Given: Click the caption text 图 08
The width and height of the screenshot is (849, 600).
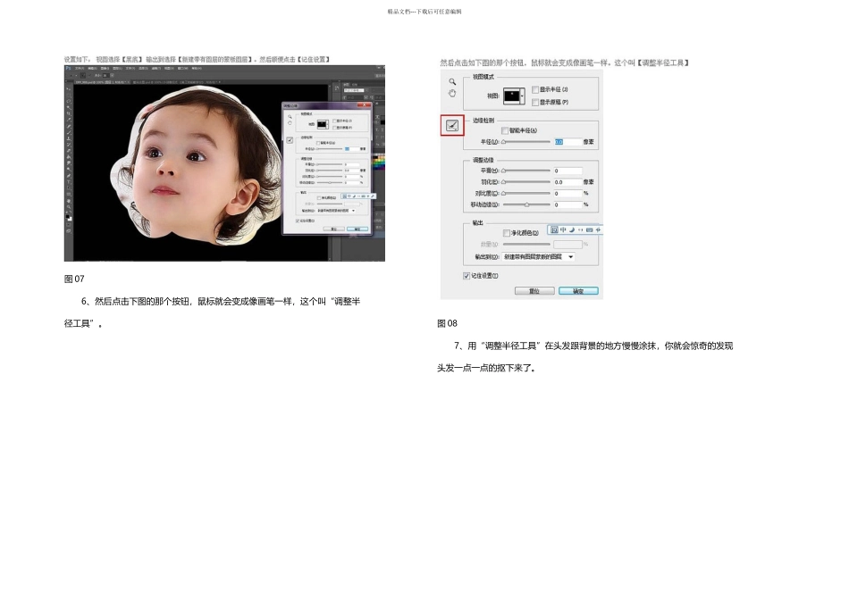Looking at the screenshot, I should tap(447, 323).
